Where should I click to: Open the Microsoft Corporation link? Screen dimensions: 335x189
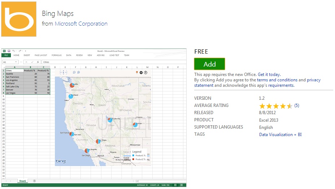tap(81, 24)
